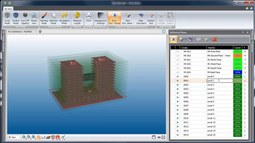Click the blue help icon at top right
The height and width of the screenshot is (143, 255).
(x=251, y=8)
